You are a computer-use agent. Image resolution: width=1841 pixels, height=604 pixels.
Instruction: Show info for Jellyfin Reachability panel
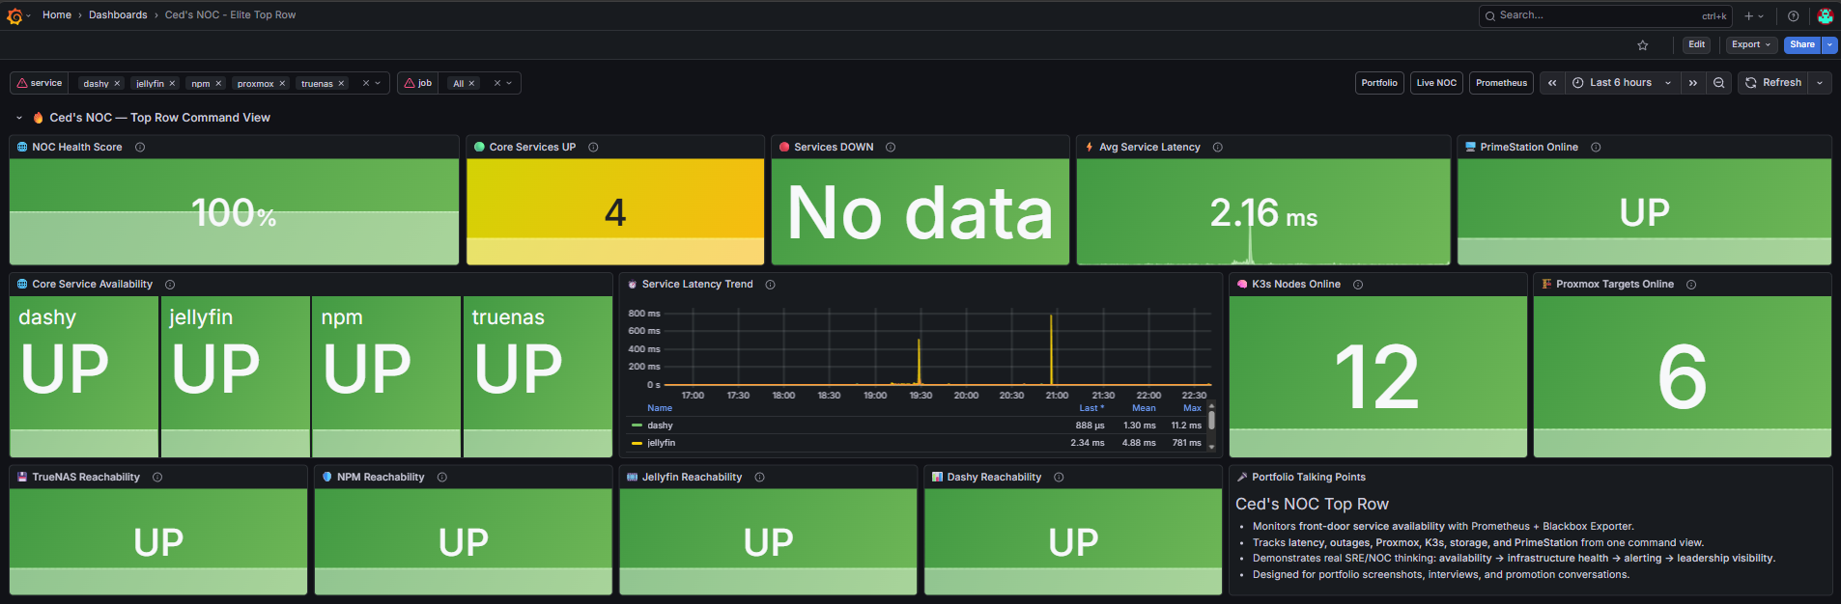pyautogui.click(x=760, y=478)
